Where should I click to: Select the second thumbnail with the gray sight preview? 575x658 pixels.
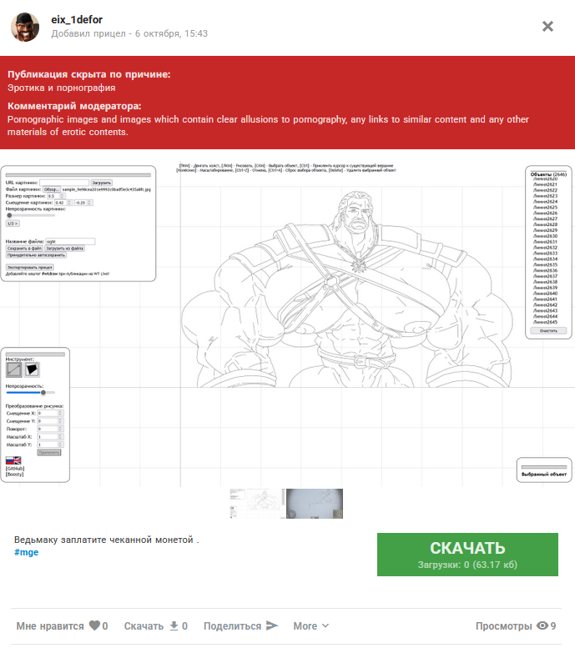pyautogui.click(x=315, y=504)
